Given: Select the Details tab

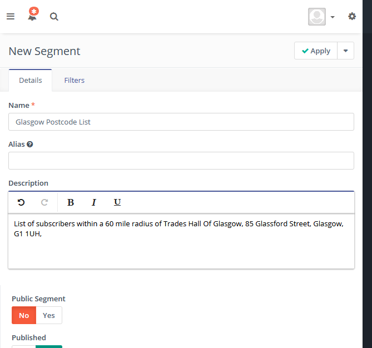Looking at the screenshot, I should pyautogui.click(x=31, y=81).
